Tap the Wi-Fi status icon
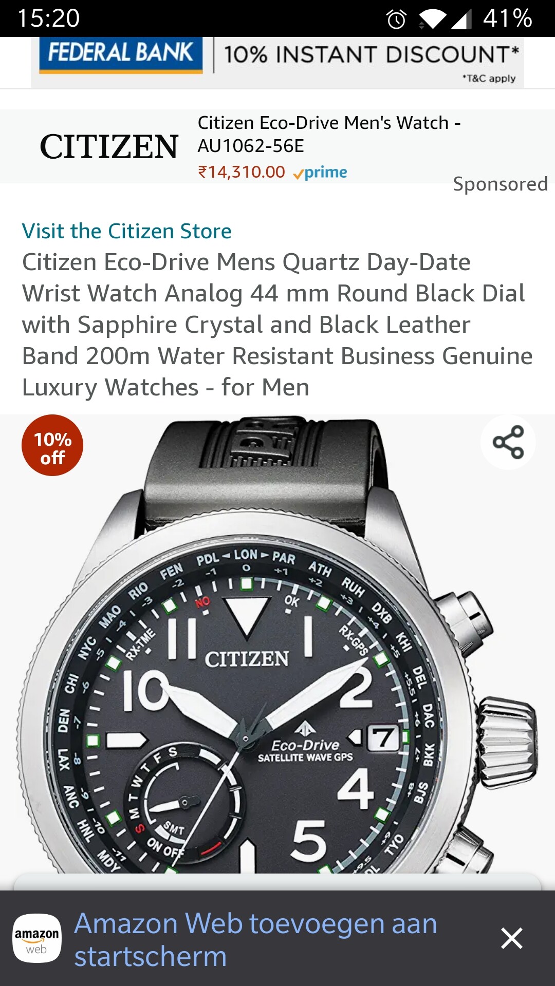Image resolution: width=555 pixels, height=986 pixels. (433, 20)
